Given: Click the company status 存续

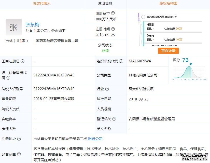Looking at the screenshot, I should pos(105,51).
